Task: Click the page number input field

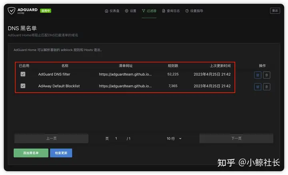Action: tap(116, 139)
